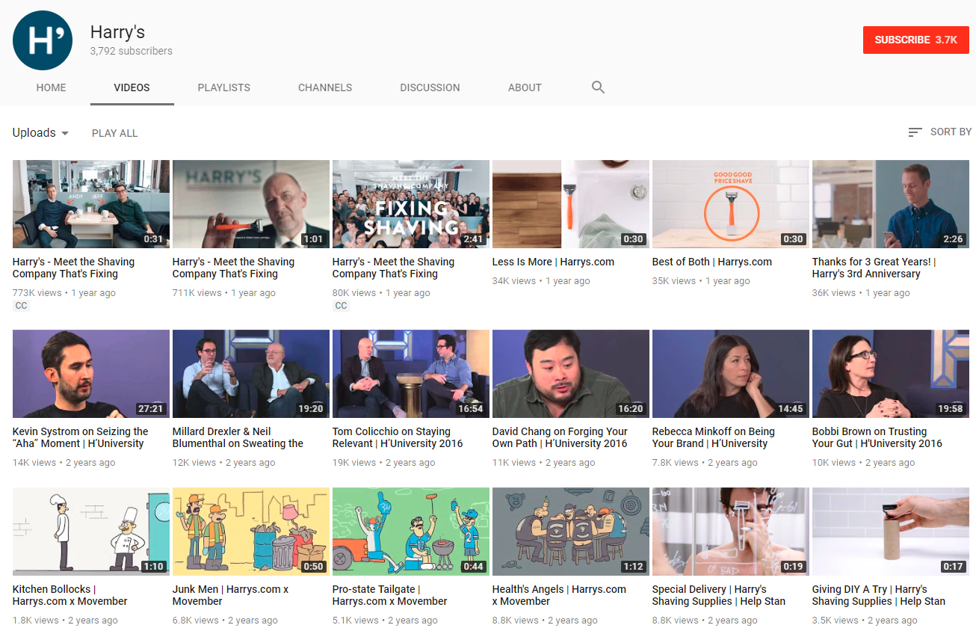Image resolution: width=976 pixels, height=634 pixels.
Task: Open the channel search icon
Action: pyautogui.click(x=598, y=87)
